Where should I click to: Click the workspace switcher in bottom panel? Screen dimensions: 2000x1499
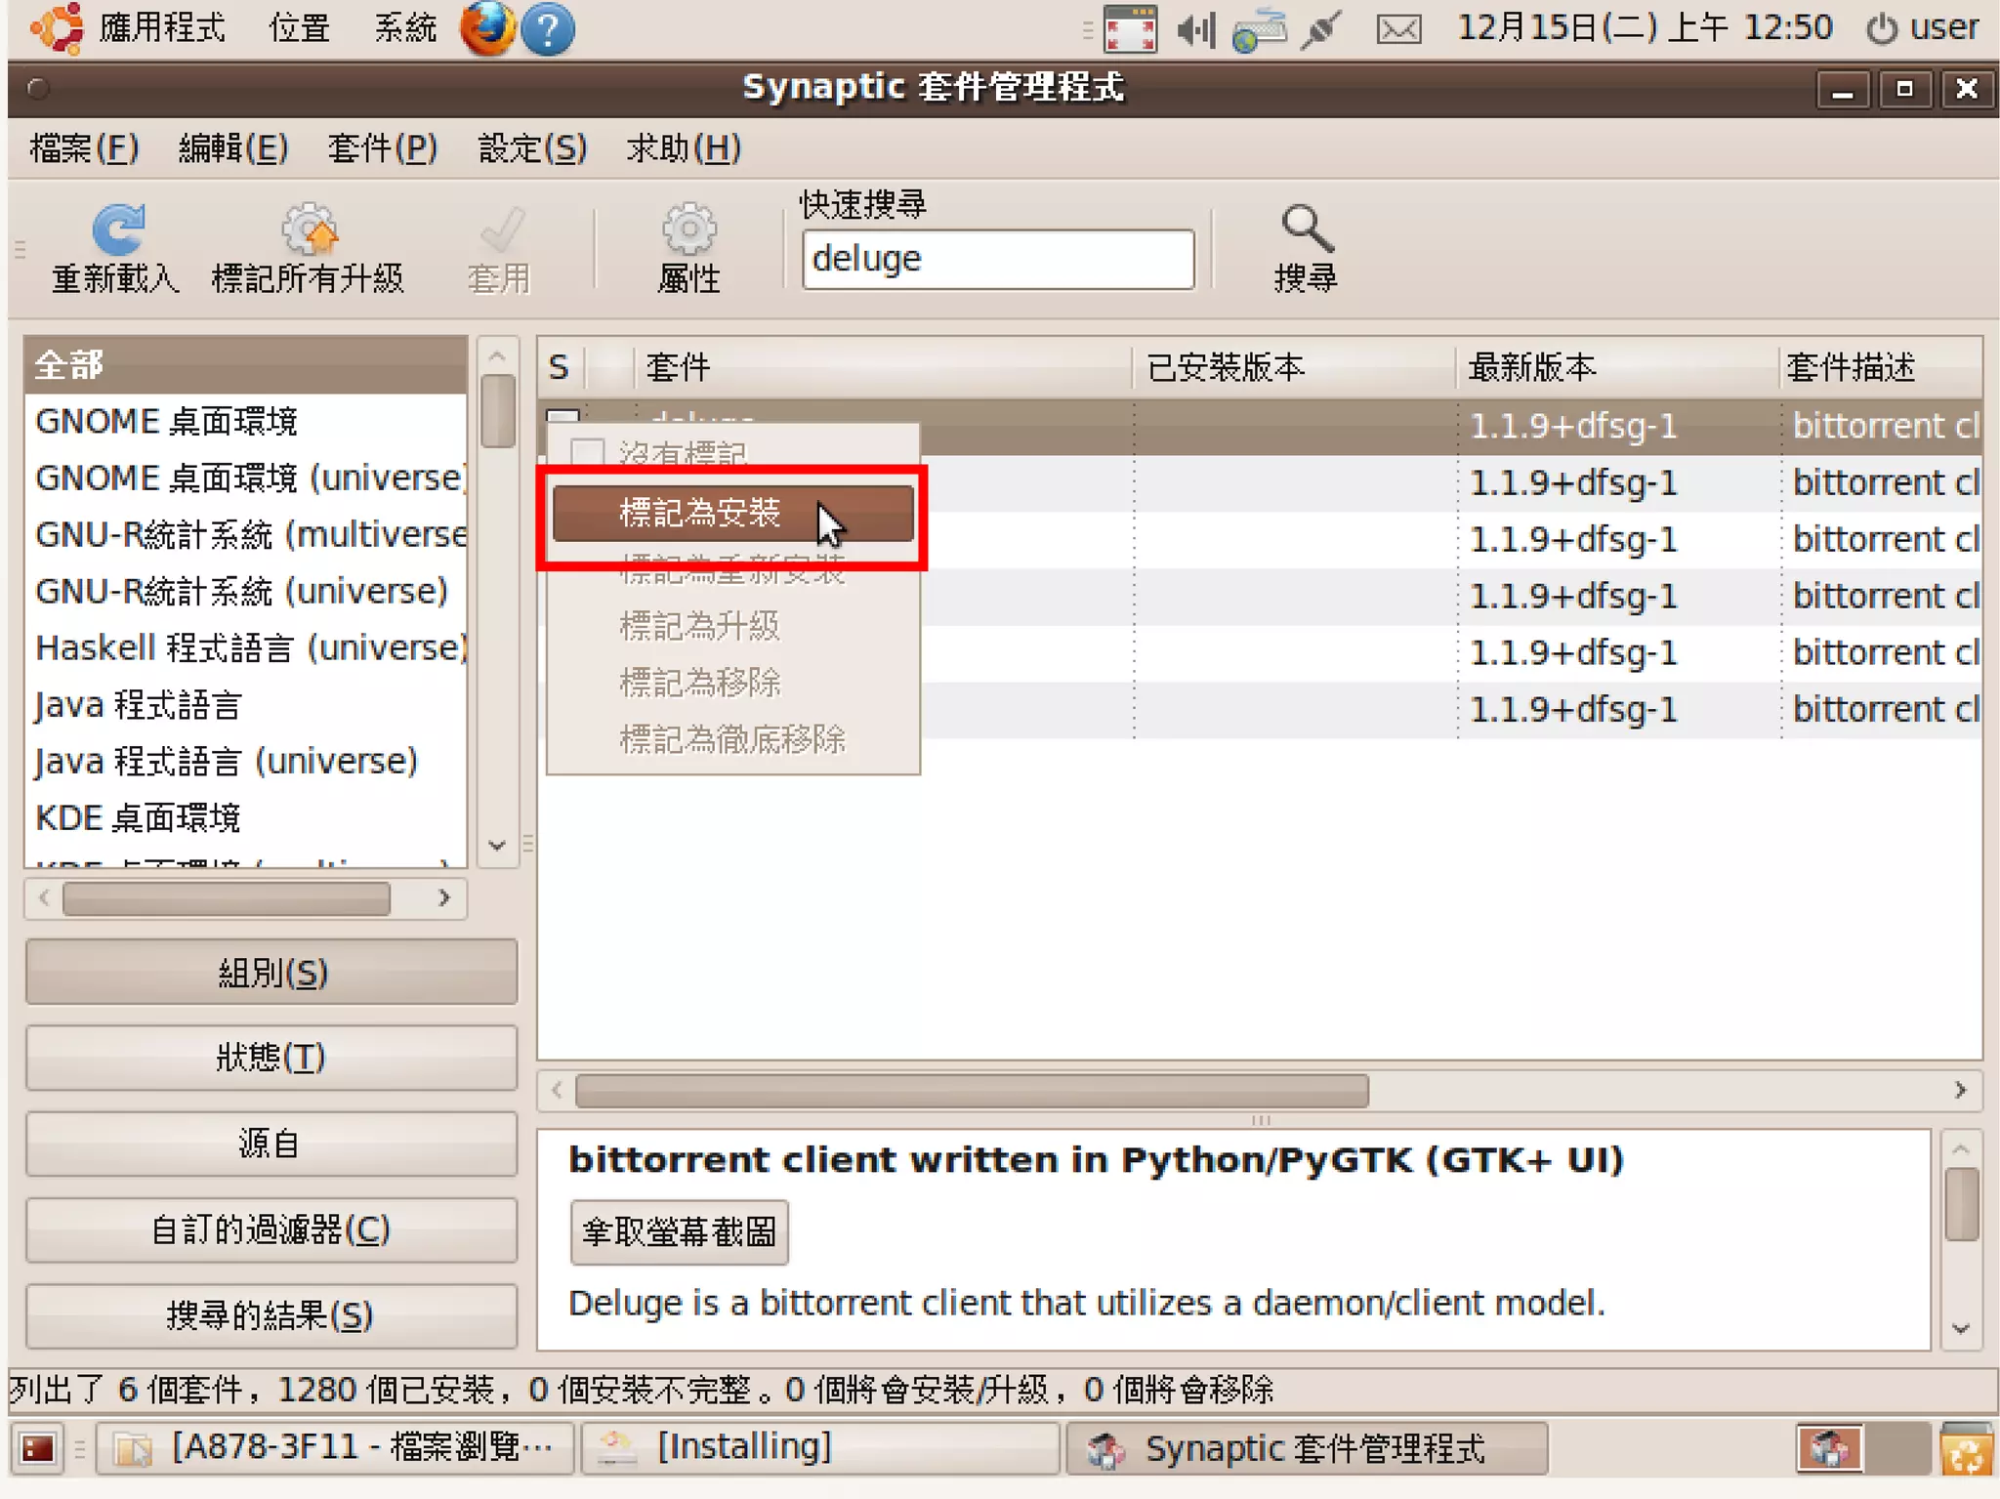[x=1862, y=1448]
